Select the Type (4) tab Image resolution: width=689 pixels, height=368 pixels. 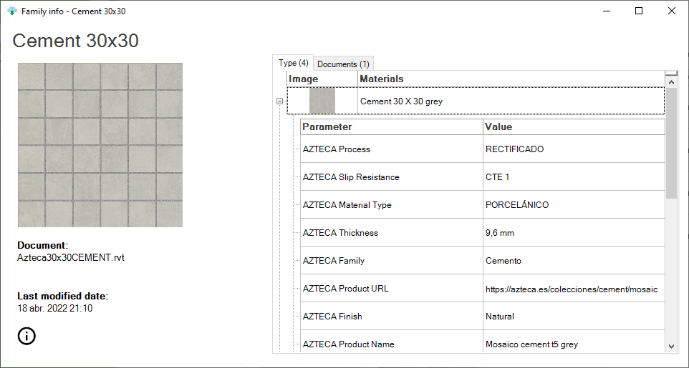click(x=293, y=63)
